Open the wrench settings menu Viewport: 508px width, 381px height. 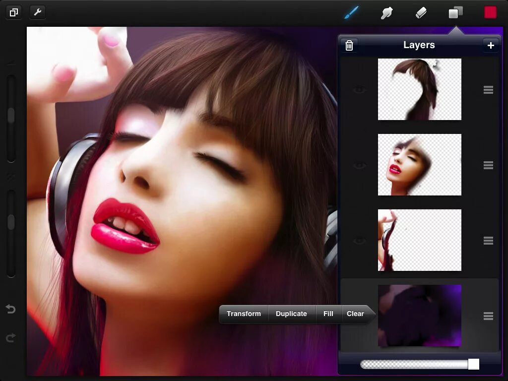38,12
